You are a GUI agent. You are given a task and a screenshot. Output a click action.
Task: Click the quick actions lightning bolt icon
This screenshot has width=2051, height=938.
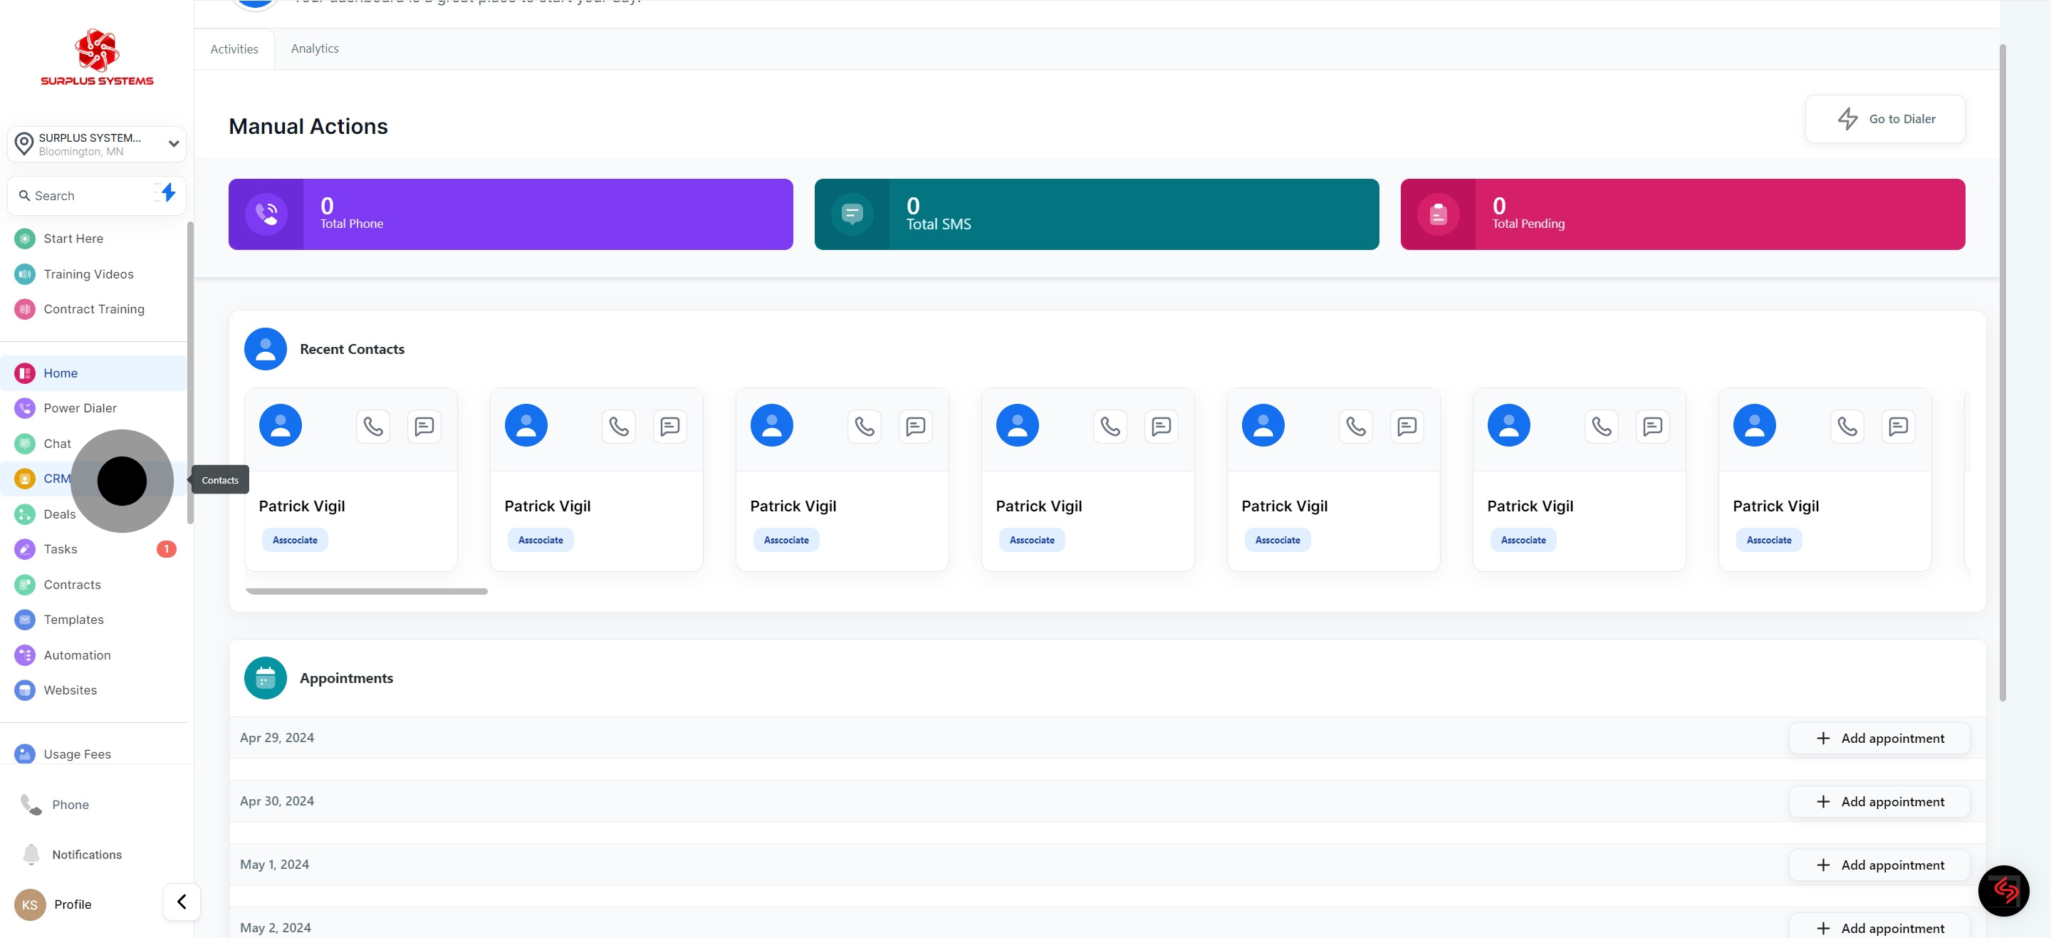[x=167, y=193]
